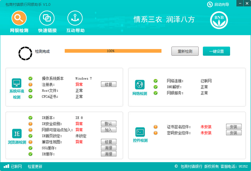The width and height of the screenshot is (251, 171).
Task: Click the 客服电话 95352 text
Action: [x=234, y=166]
